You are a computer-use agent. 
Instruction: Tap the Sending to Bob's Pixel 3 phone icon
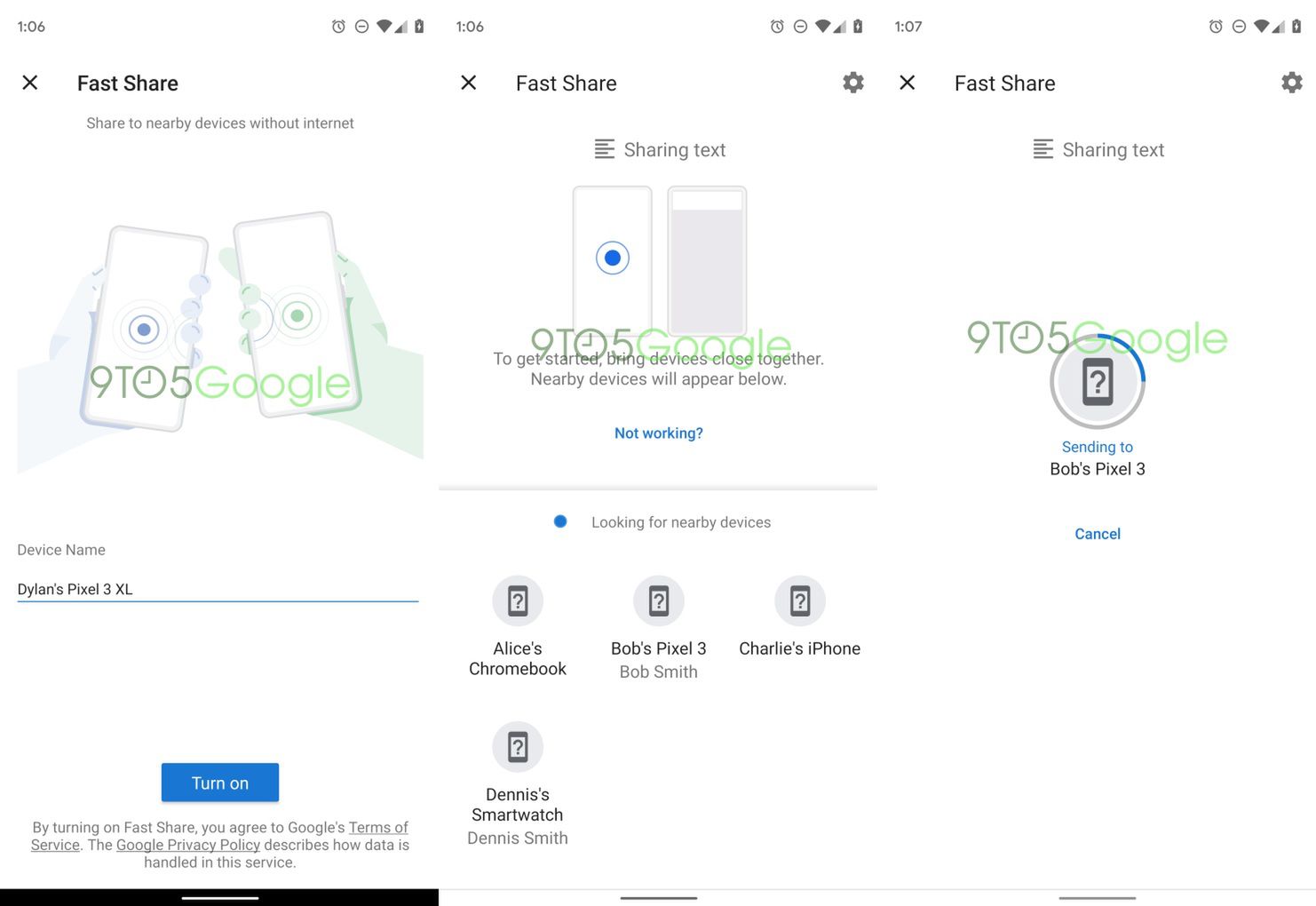click(x=1098, y=381)
